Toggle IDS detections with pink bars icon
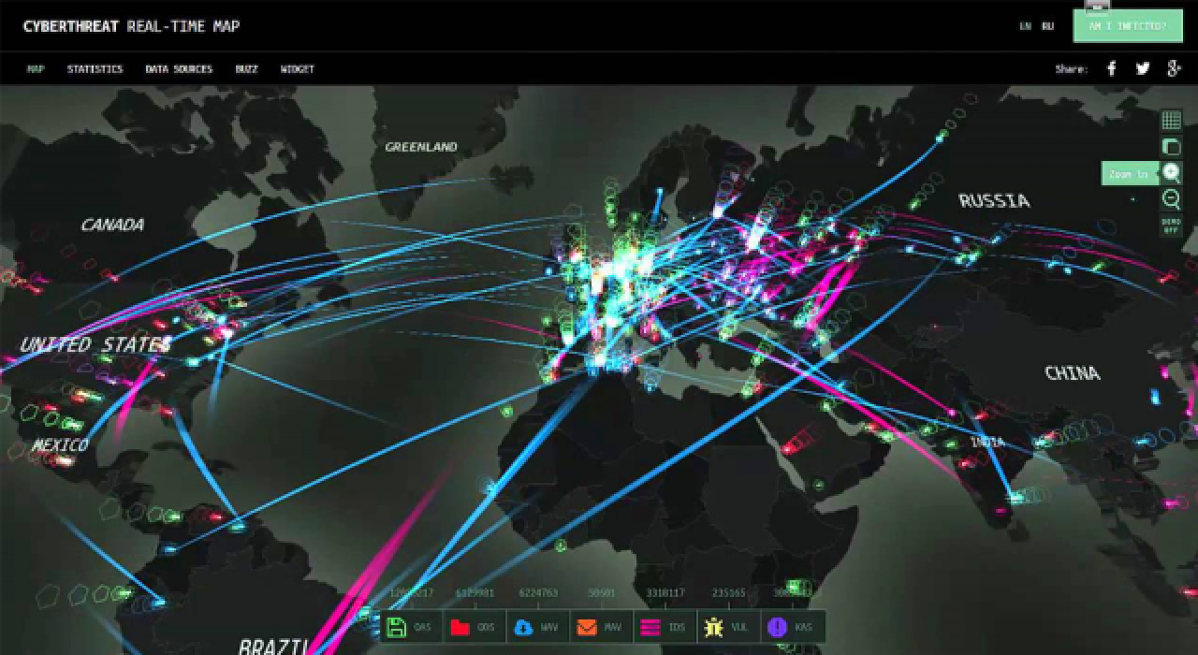 coord(665,627)
